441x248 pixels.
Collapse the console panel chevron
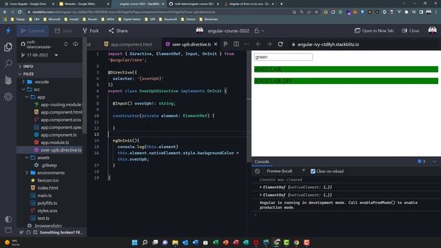tap(435, 162)
